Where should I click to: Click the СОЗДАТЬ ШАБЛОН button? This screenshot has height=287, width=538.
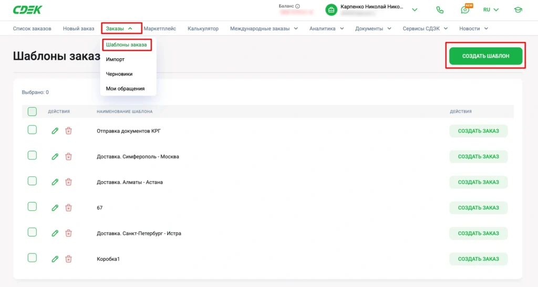485,56
